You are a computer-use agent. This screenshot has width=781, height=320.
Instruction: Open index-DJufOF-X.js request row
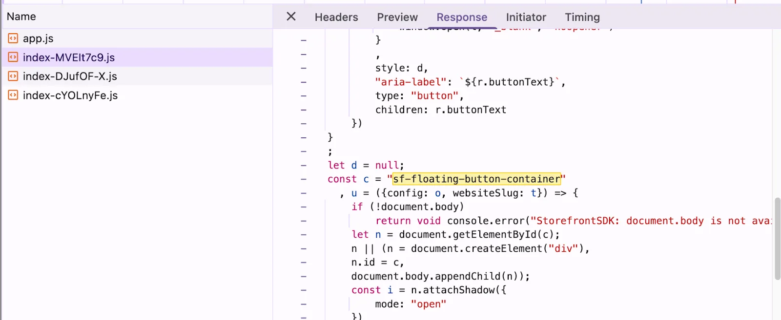[137, 76]
